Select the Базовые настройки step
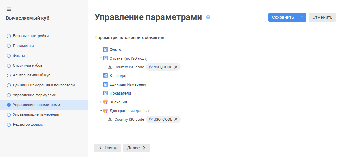 point(30,36)
